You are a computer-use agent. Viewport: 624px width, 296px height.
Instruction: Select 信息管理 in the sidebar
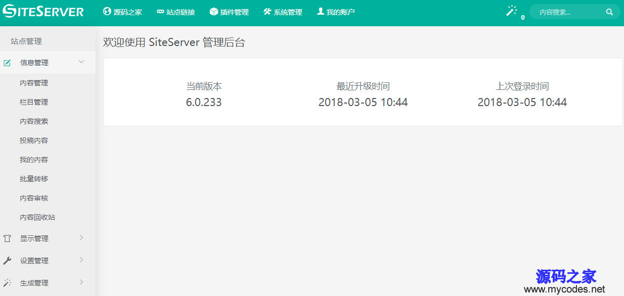tap(34, 63)
